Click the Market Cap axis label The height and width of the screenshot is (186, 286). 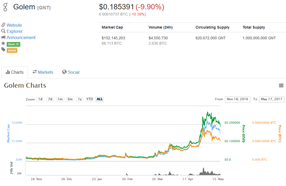click(x=8, y=133)
